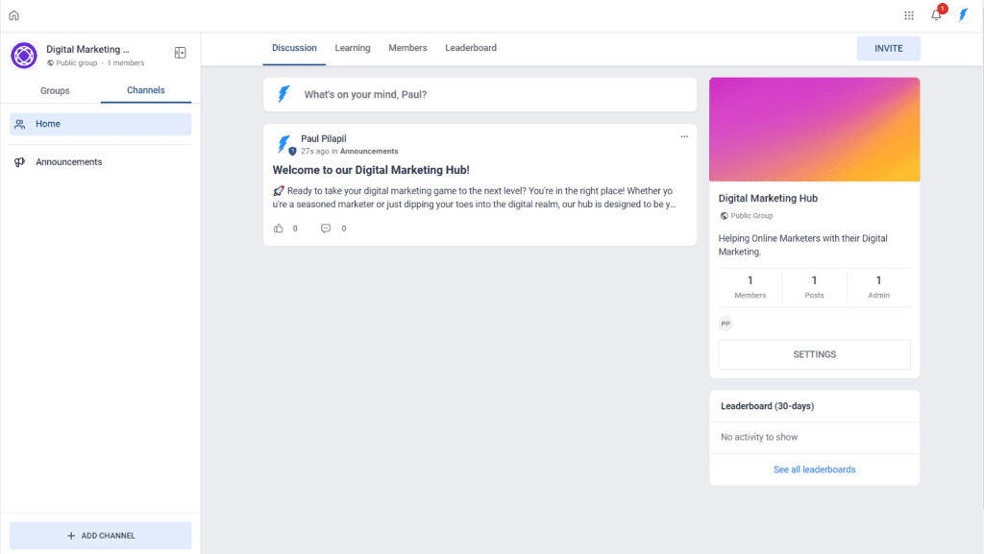Like Paul's welcome post with the thumbs up

coord(277,228)
